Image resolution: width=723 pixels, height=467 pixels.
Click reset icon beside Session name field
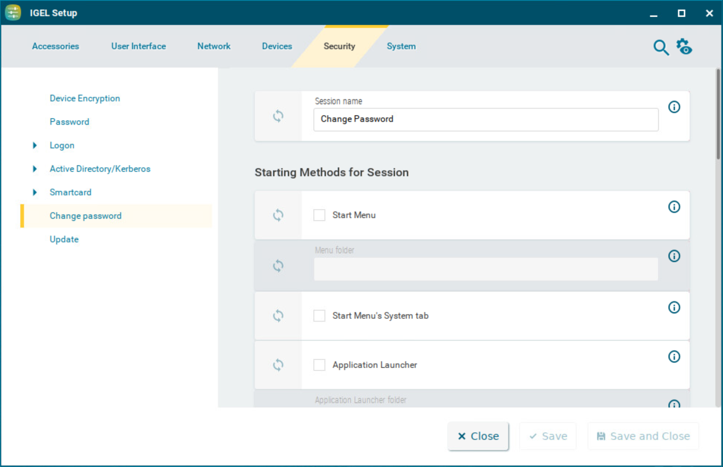coord(278,117)
